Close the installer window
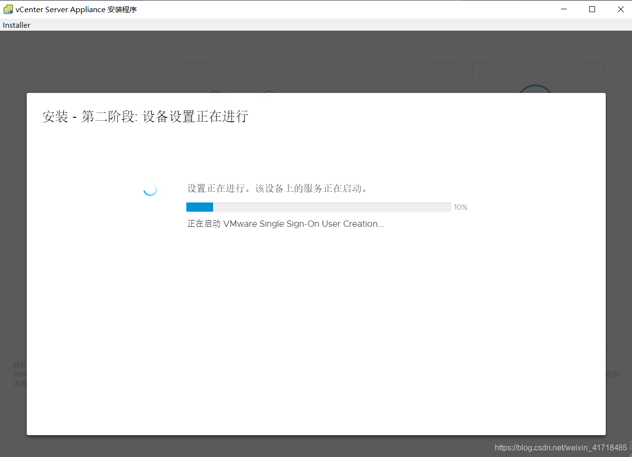This screenshot has width=632, height=457. click(620, 9)
